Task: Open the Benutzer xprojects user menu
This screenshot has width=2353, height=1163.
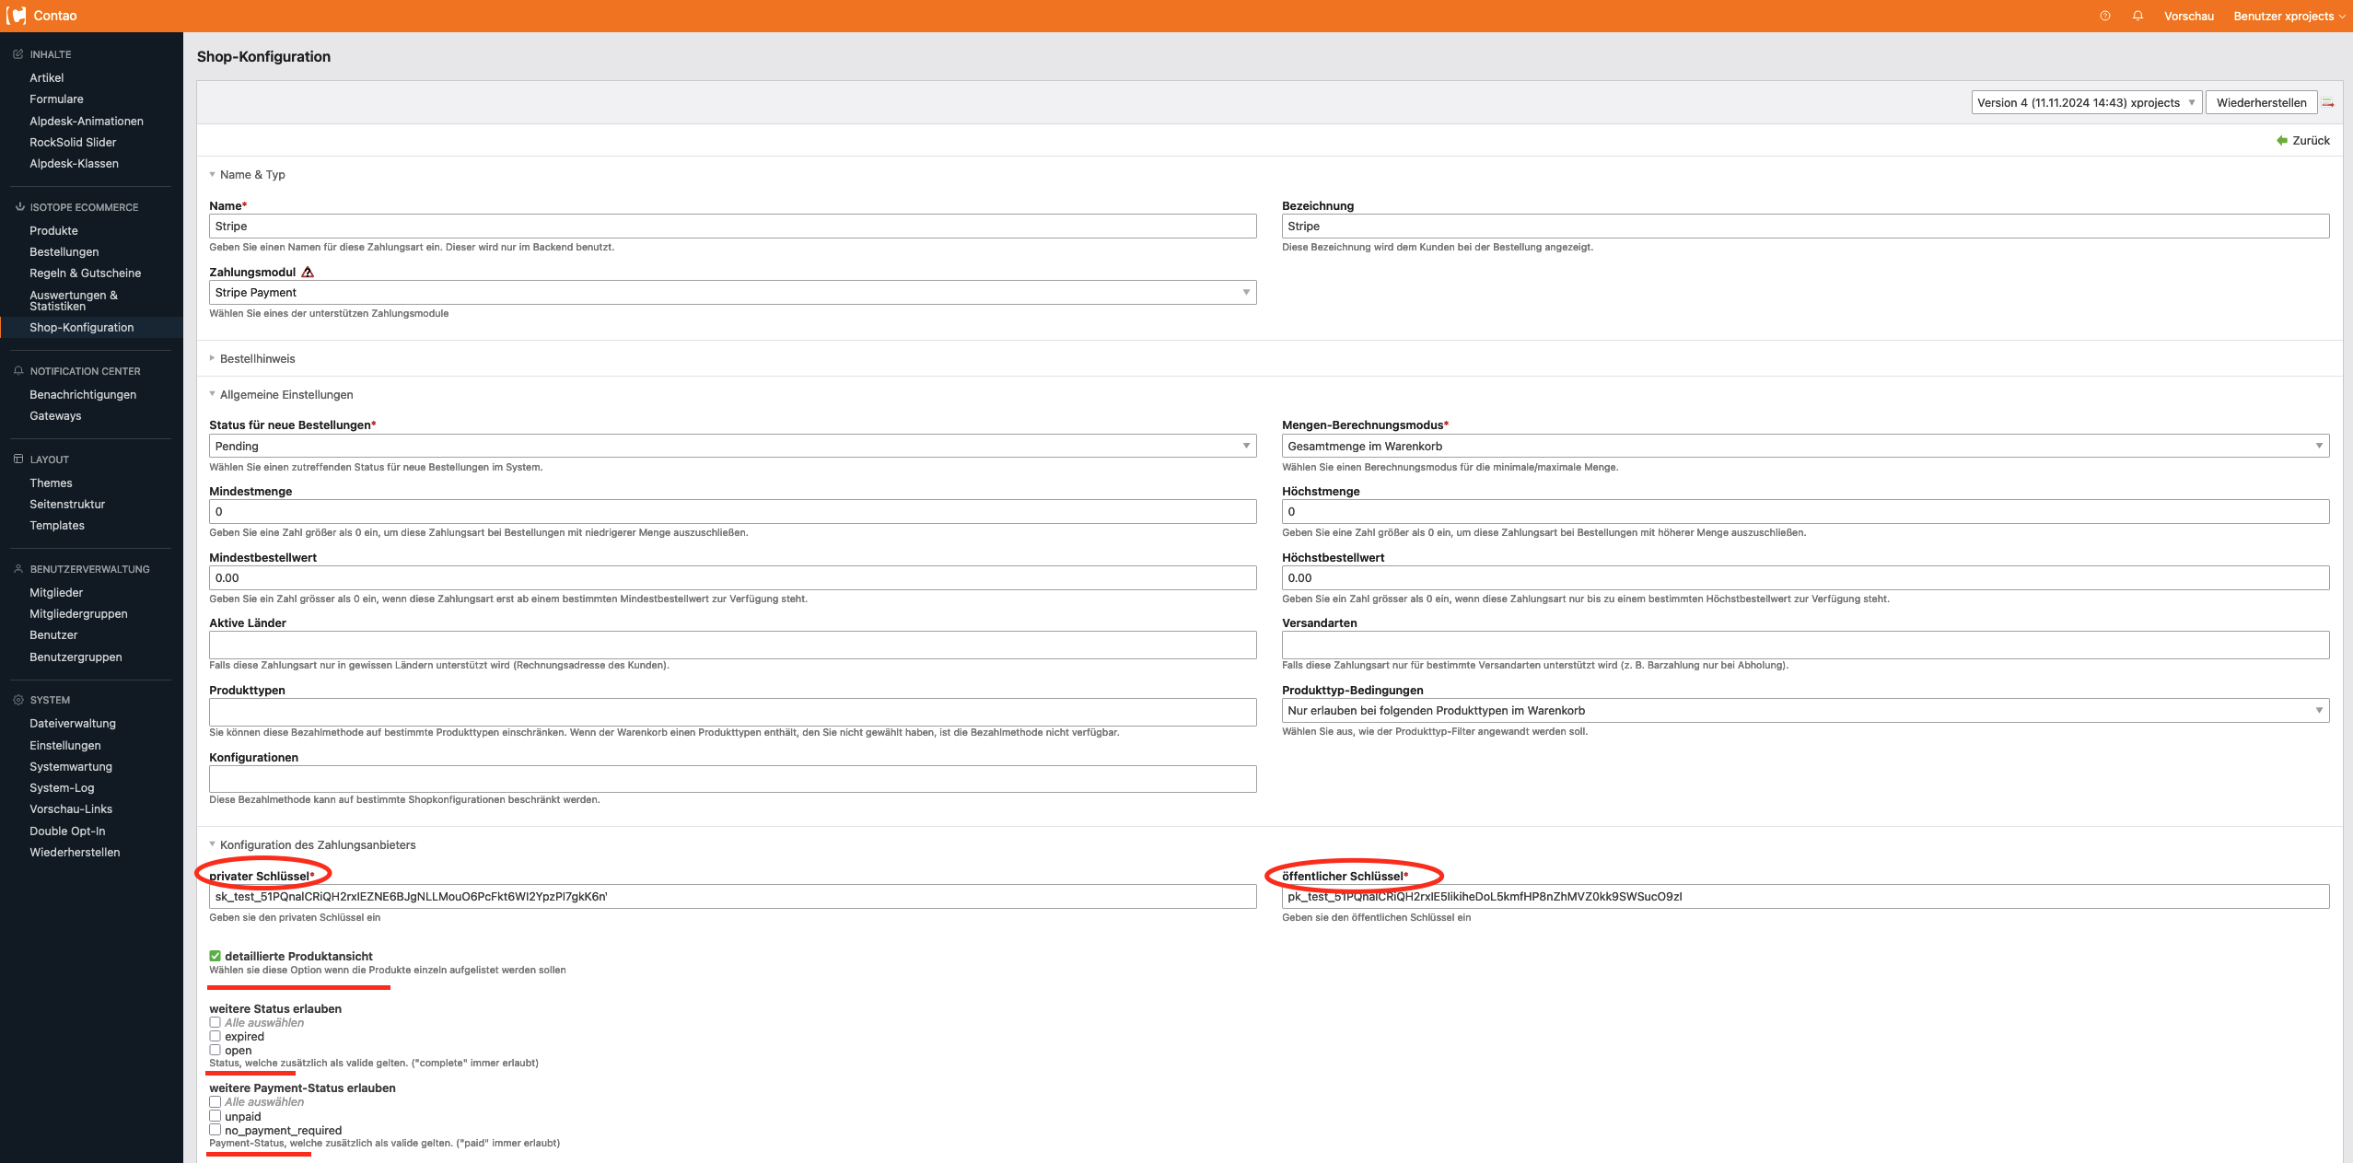Action: point(2289,16)
